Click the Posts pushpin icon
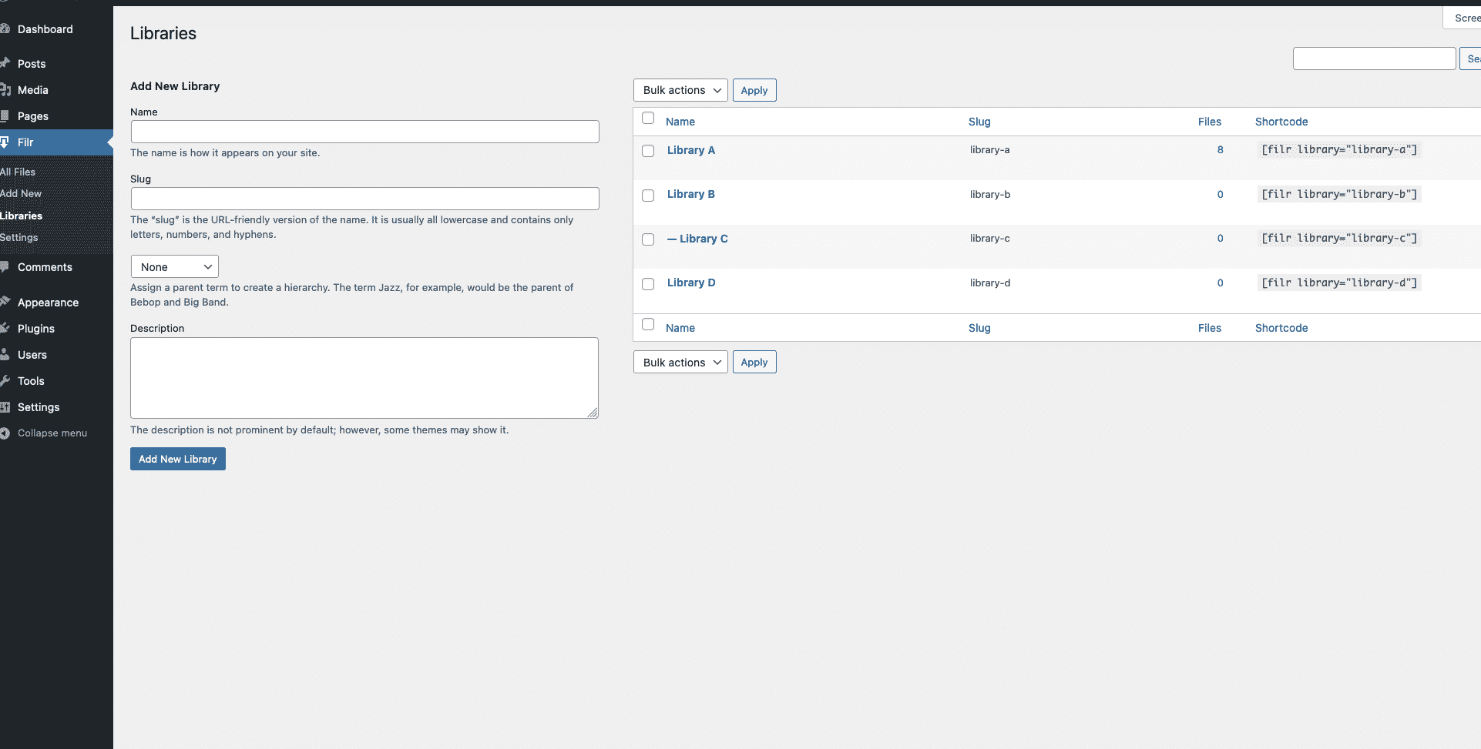Viewport: 1481px width, 749px height. pos(4,63)
